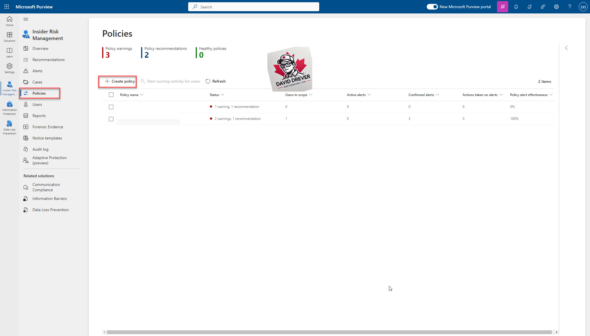Viewport: 590px width, 336px height.
Task: Select Policies in the navigation
Action: [x=39, y=93]
